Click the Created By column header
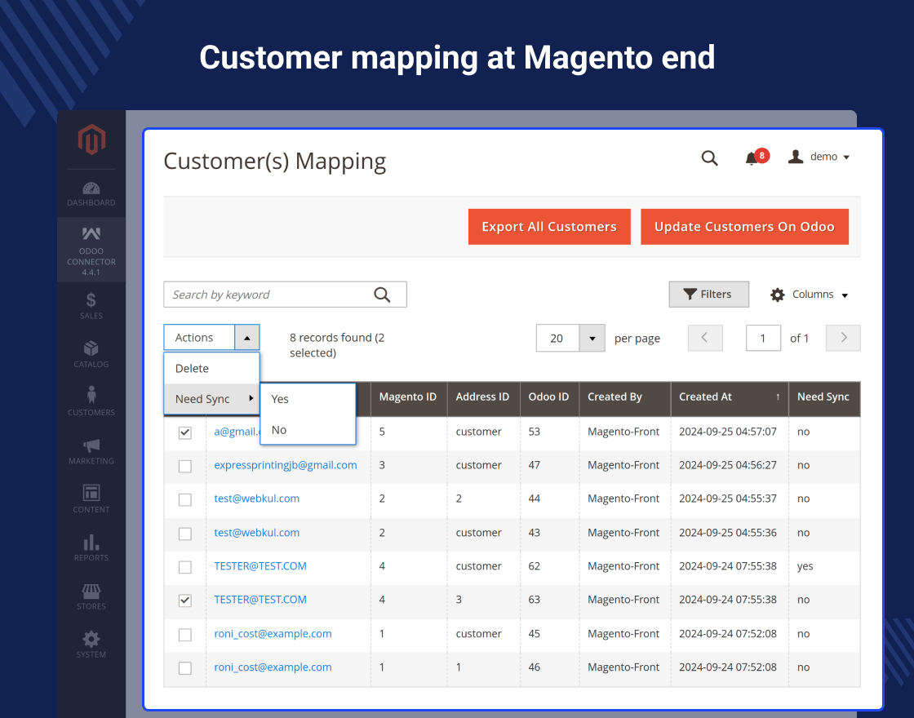The height and width of the screenshot is (718, 914). point(625,397)
